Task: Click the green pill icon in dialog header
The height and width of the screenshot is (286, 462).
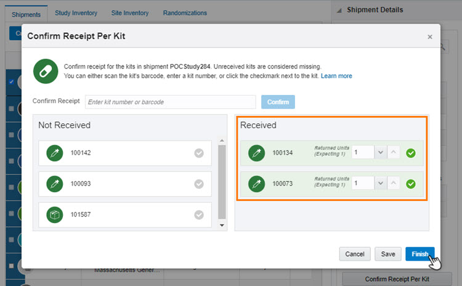Action: (45, 71)
